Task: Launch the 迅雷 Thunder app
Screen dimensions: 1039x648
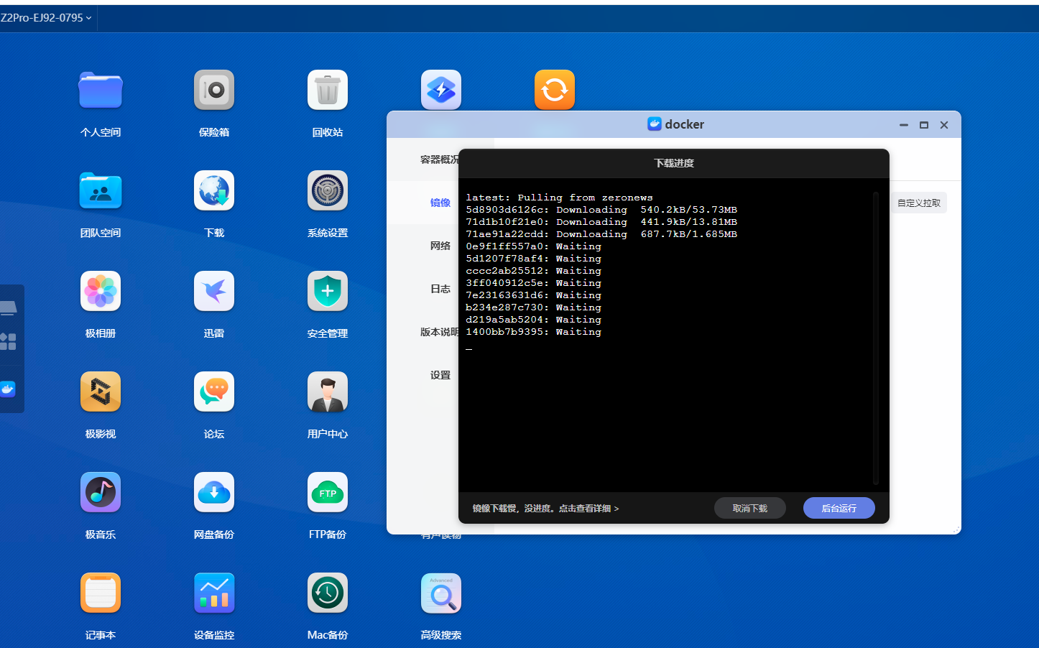Action: click(214, 291)
